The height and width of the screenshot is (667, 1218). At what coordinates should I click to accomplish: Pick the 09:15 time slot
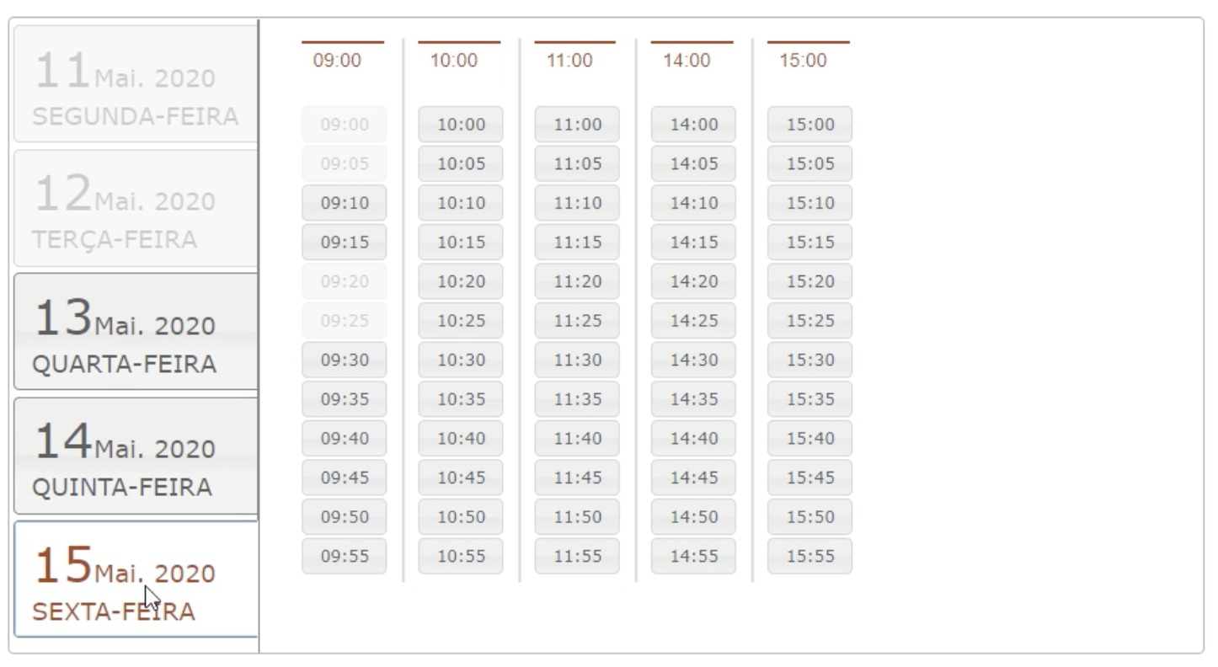coord(345,243)
